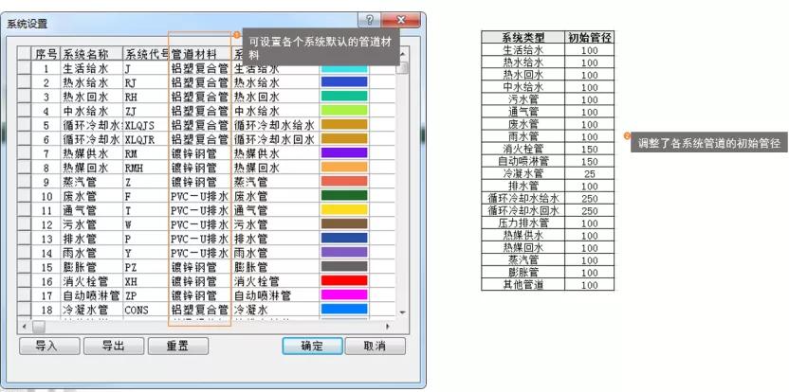Viewport: 789px width, 392px height.
Task: Pick the teal color swatch for 热水回水
Action: click(x=344, y=96)
